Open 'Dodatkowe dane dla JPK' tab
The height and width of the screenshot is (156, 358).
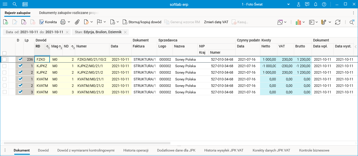tap(176, 150)
